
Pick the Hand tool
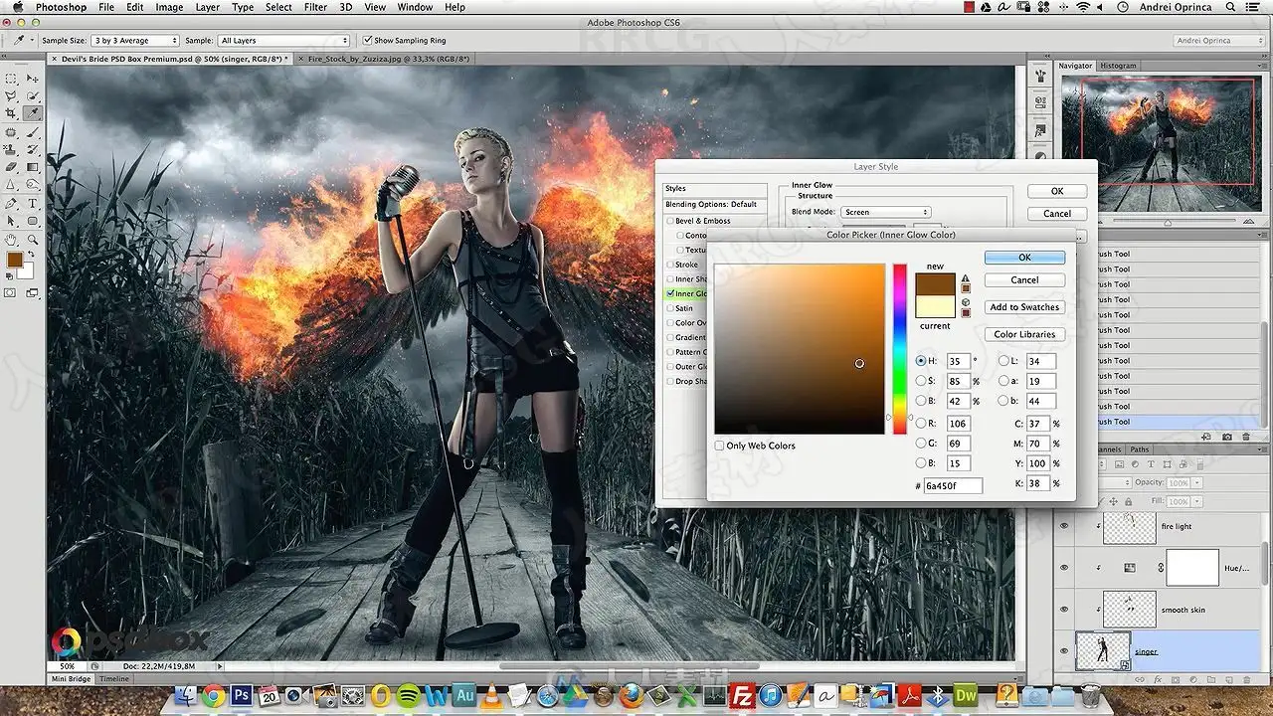pos(11,239)
